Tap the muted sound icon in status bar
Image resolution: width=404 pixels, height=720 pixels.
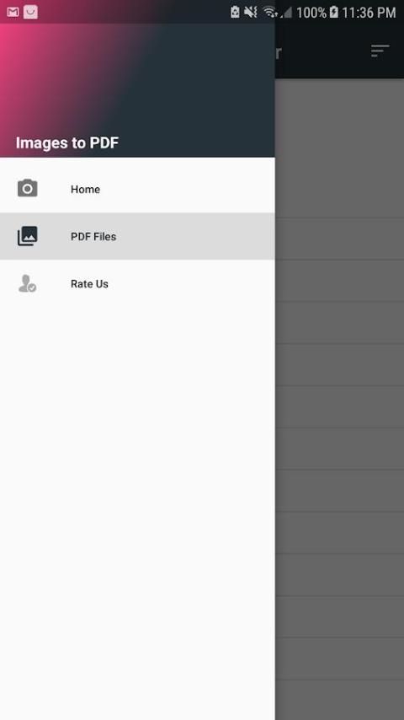[251, 13]
